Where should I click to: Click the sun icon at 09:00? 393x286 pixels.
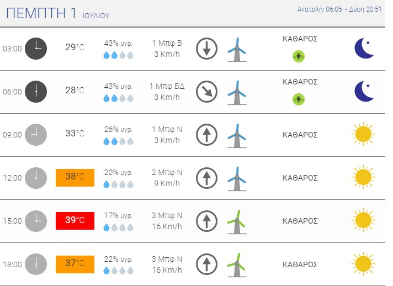[363, 134]
